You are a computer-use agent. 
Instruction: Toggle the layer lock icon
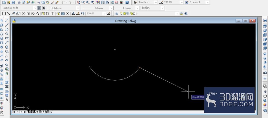click(132, 14)
